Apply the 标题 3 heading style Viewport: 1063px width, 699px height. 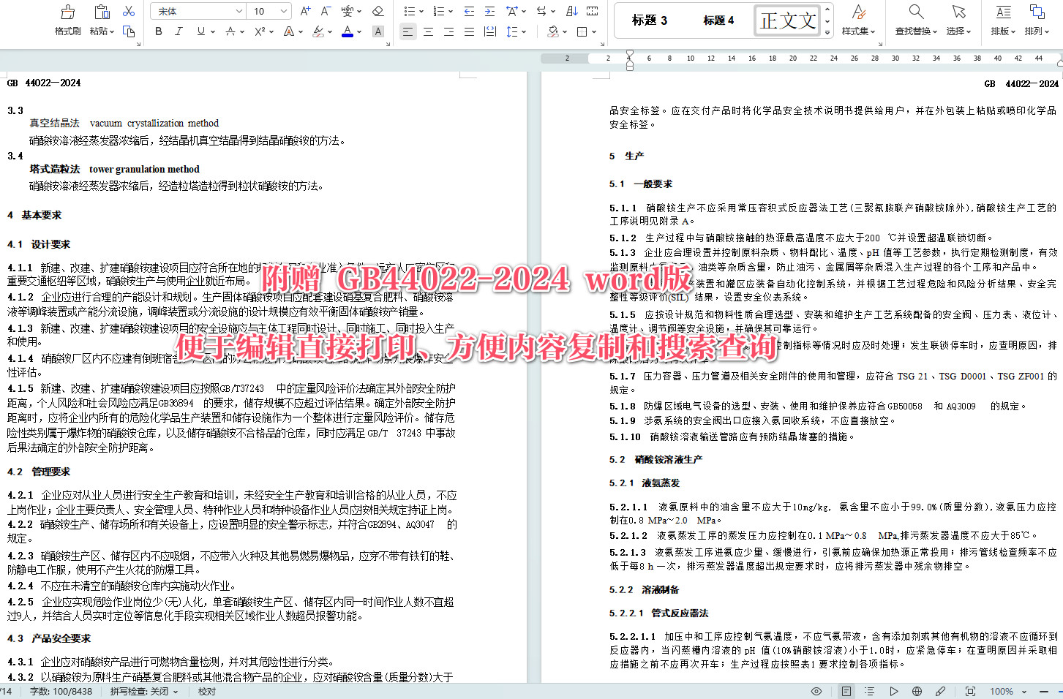[648, 20]
